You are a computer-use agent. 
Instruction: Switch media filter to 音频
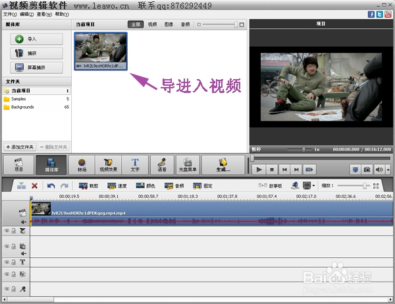coord(185,24)
